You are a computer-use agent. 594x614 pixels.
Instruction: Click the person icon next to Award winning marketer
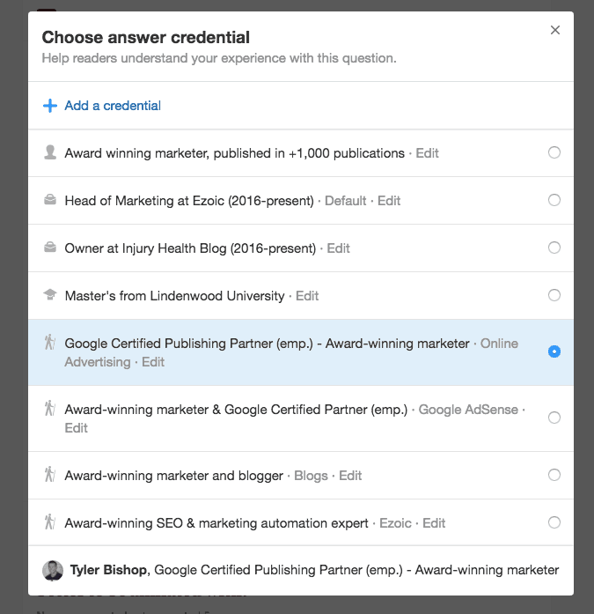click(x=50, y=152)
